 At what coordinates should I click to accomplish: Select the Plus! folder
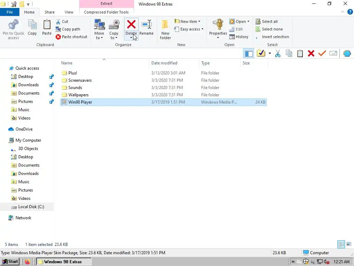pyautogui.click(x=164, y=73)
